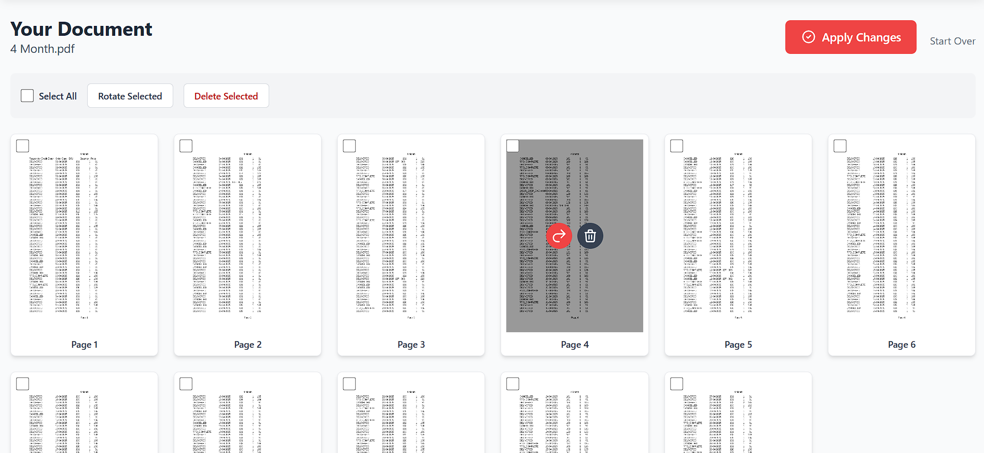984x453 pixels.
Task: Check the fourth checkbox in second row
Action: point(512,384)
